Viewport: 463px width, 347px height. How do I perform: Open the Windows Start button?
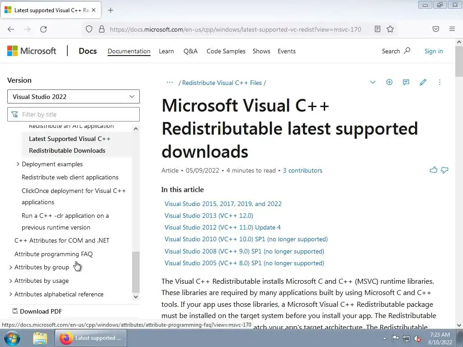(12, 338)
